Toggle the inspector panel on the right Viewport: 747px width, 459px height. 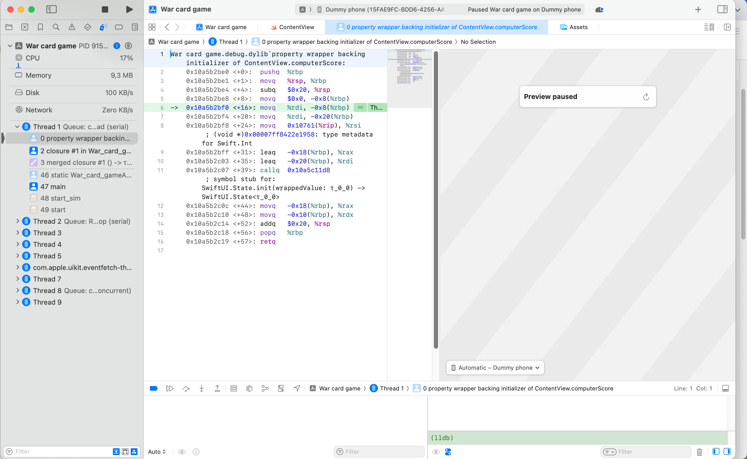point(722,9)
